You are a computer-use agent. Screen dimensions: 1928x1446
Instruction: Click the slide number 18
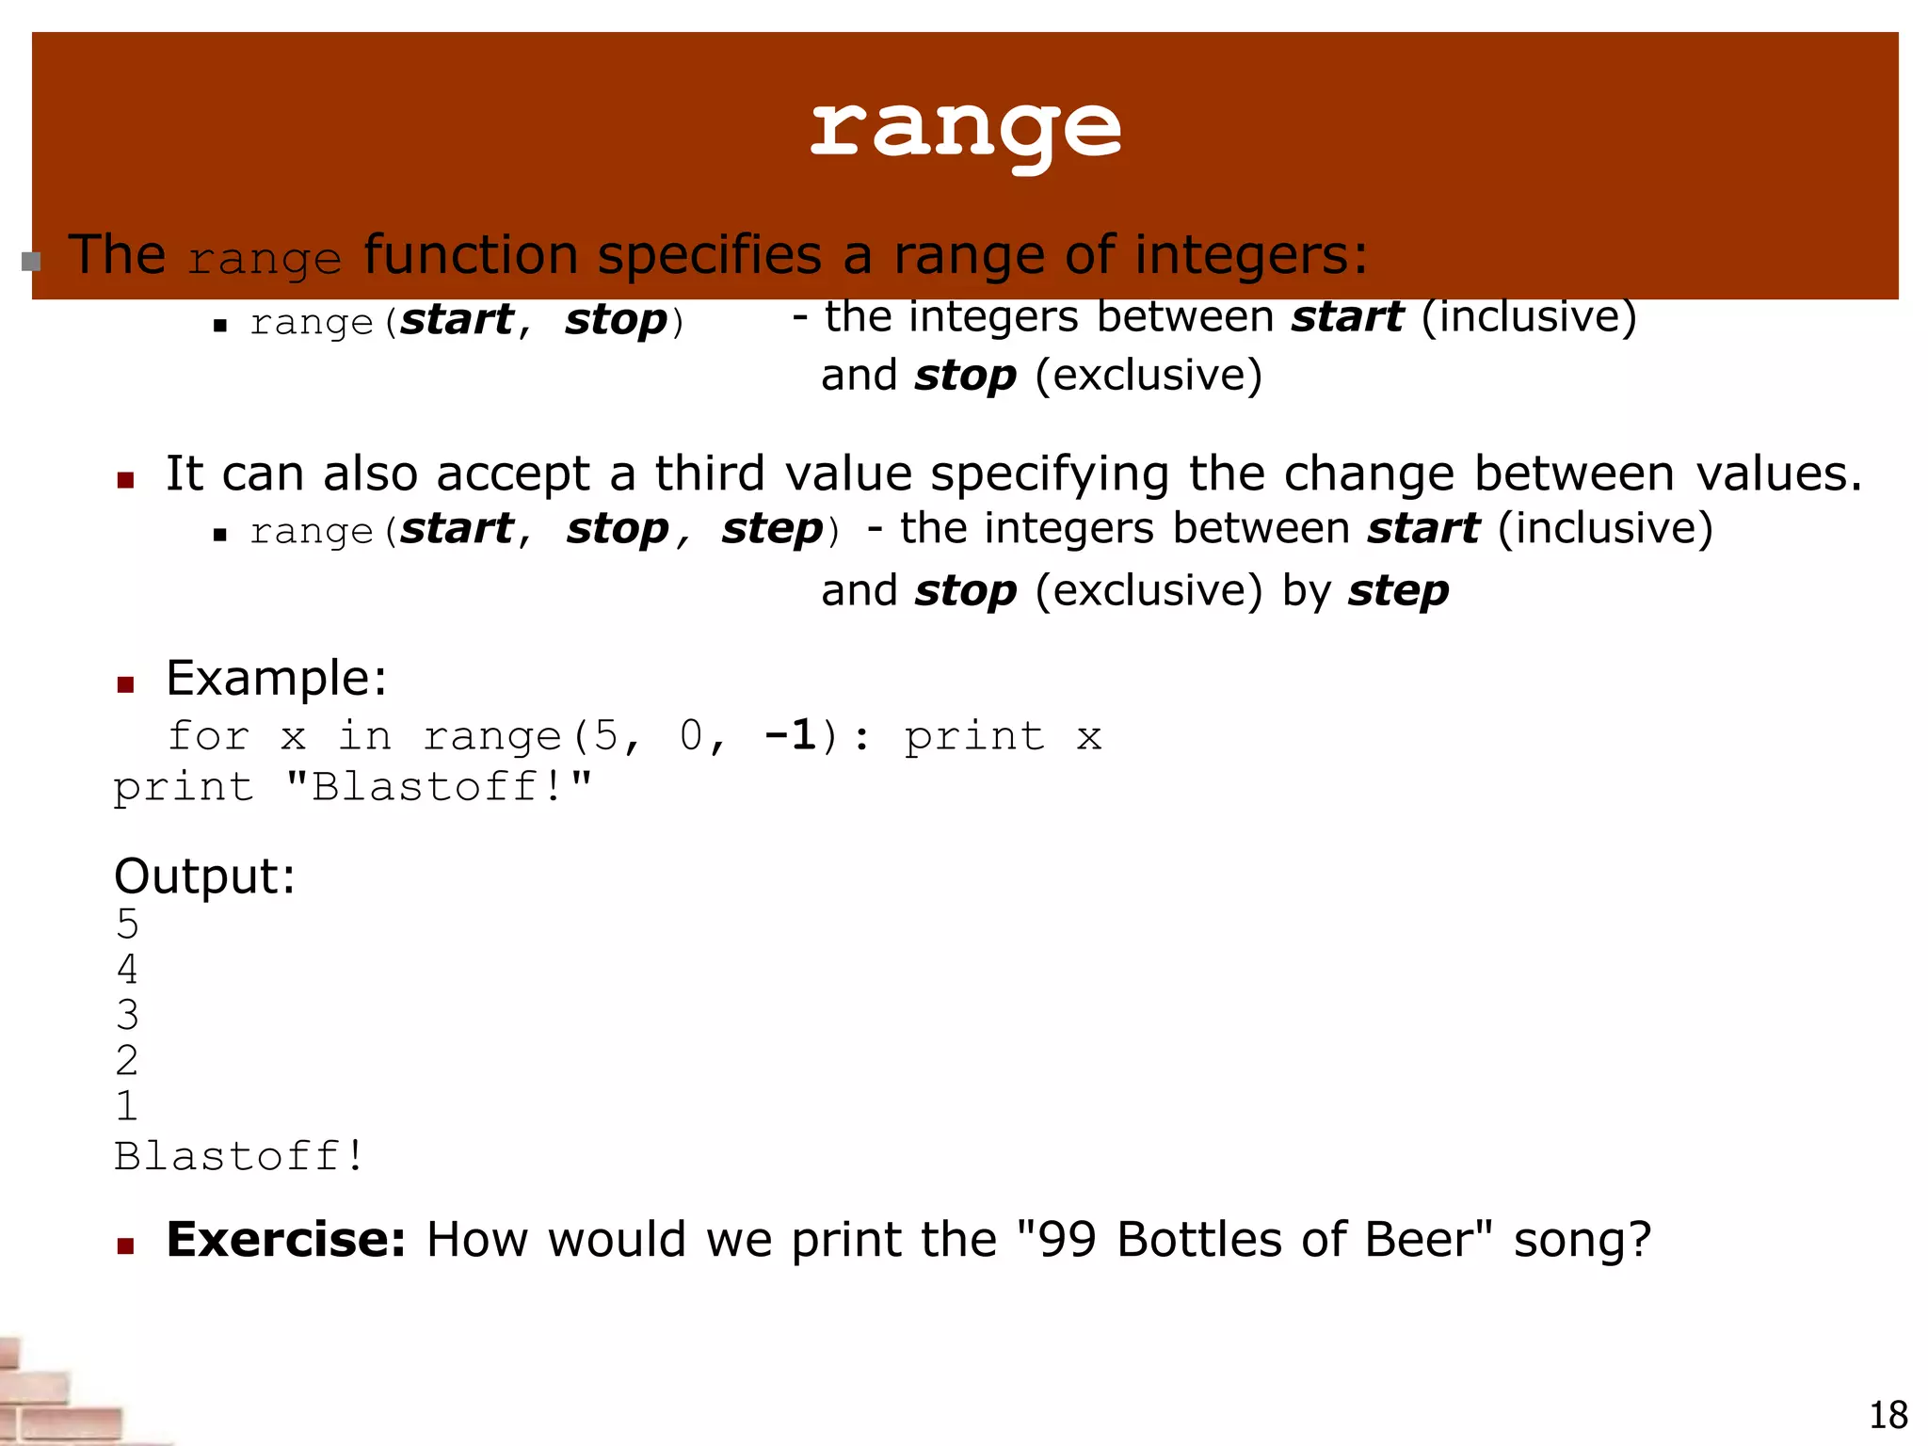[x=1887, y=1415]
